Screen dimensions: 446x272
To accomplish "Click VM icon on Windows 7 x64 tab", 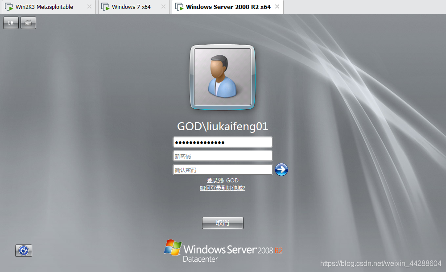I will pos(106,7).
